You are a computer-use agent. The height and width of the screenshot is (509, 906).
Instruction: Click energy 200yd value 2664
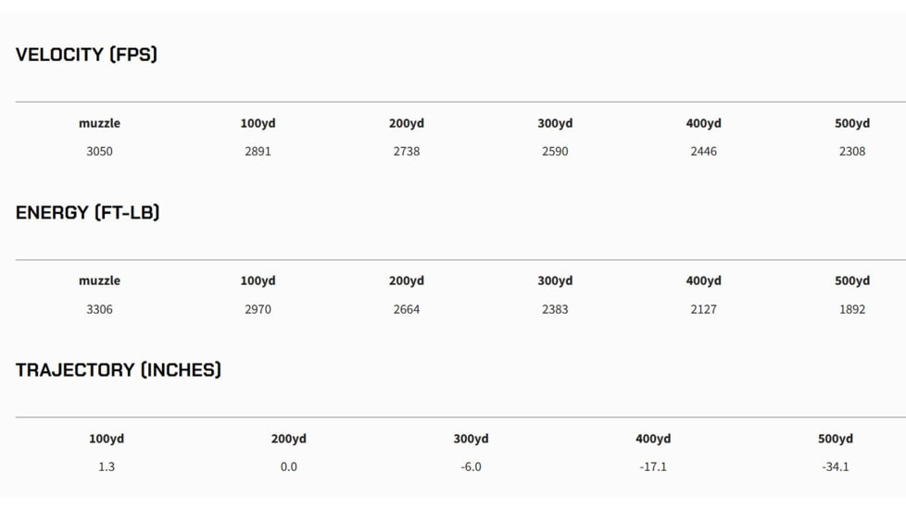[x=406, y=309]
